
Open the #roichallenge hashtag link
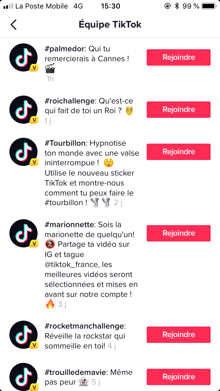click(70, 101)
